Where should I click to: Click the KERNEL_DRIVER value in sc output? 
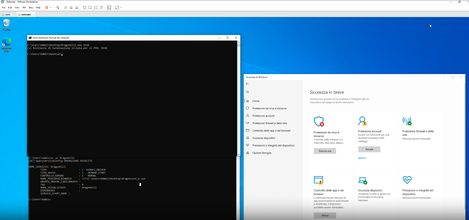pos(96,170)
